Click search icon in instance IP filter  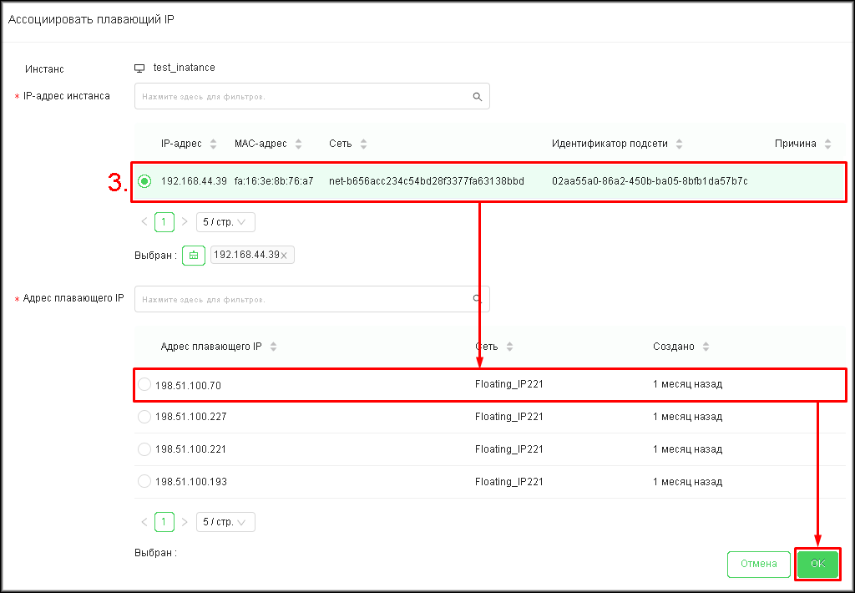(478, 97)
